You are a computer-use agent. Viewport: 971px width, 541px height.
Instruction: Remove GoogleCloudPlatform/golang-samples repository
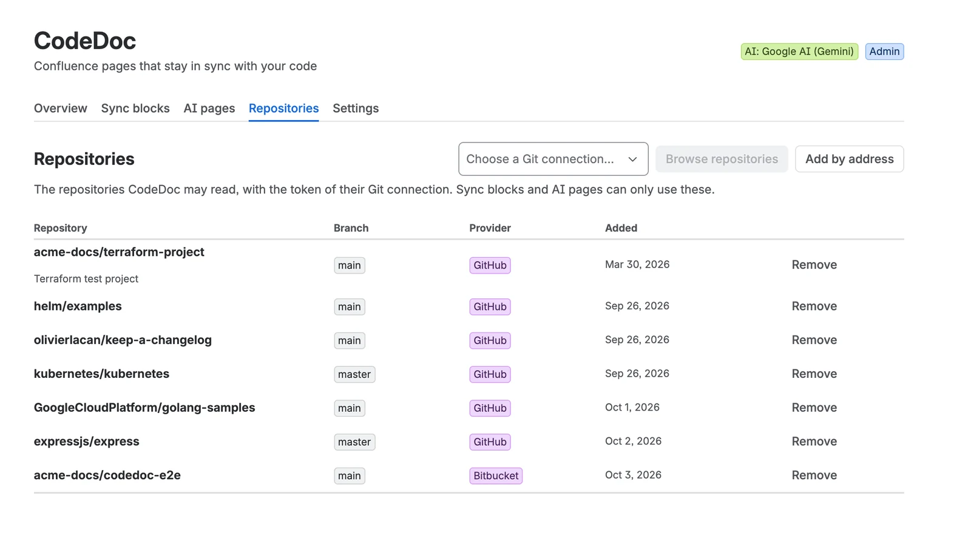pos(814,408)
